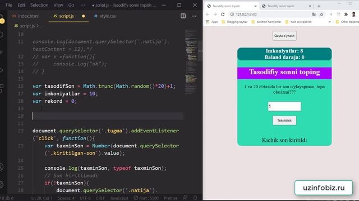This screenshot has height=201, width=359.
Task: Click the feedback icon in the status bar
Action: (x=185, y=198)
